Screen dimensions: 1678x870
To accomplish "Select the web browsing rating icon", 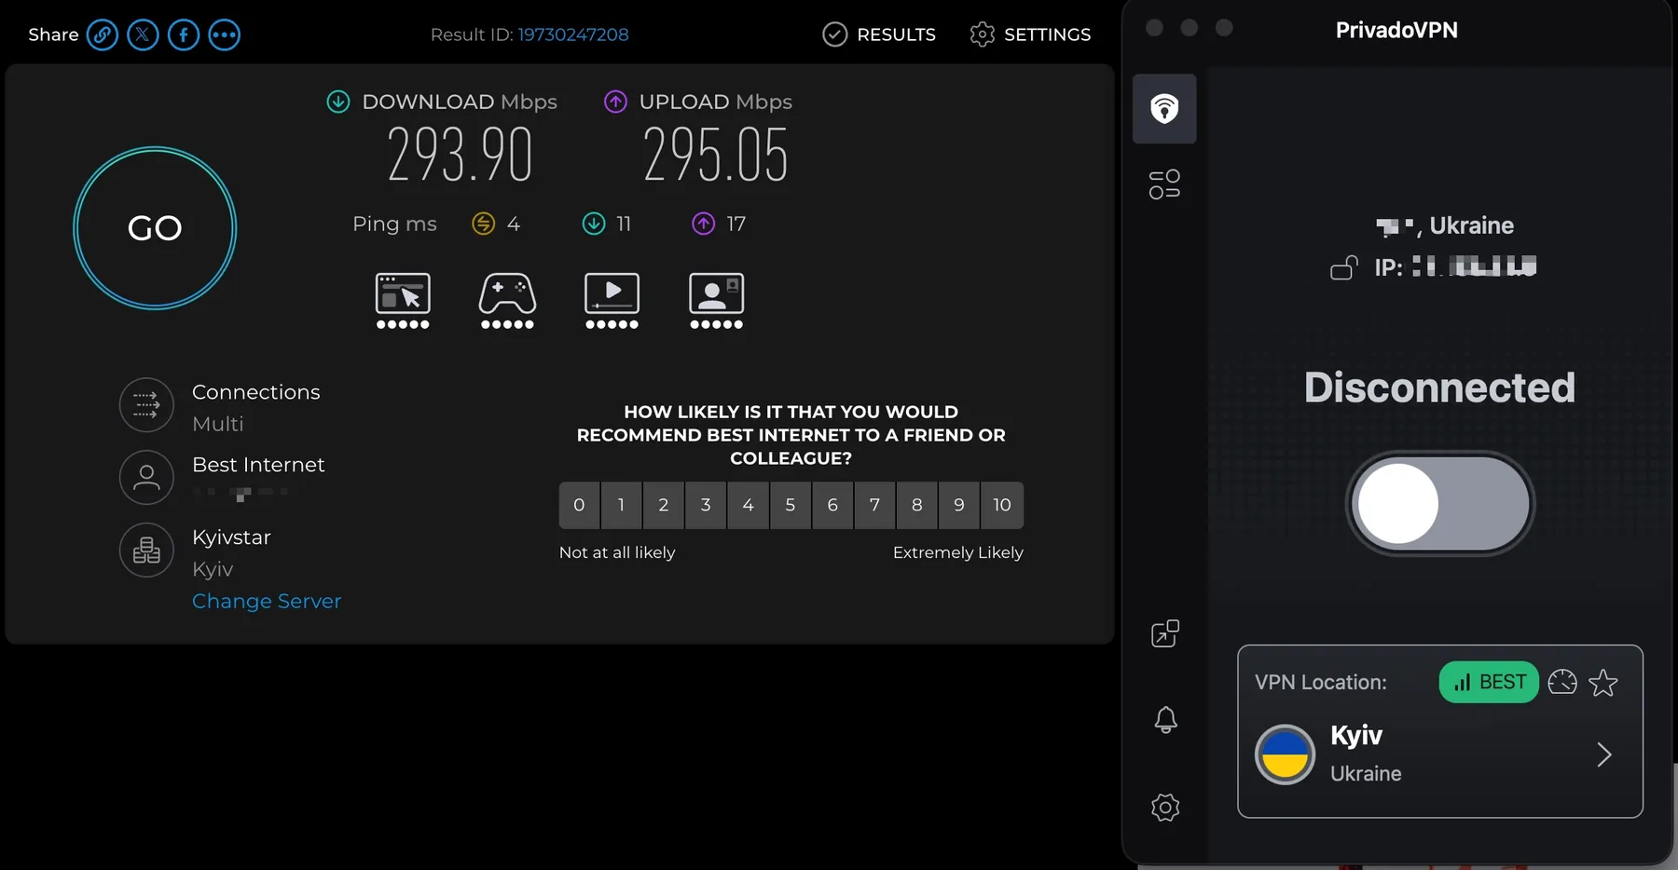I will pyautogui.click(x=403, y=301).
